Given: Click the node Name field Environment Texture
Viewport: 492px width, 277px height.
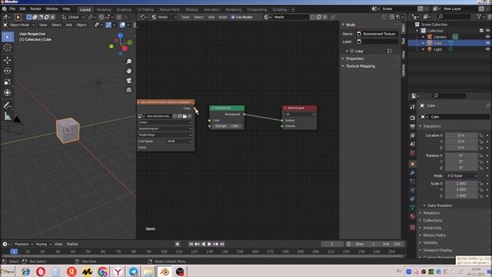Looking at the screenshot, I should tap(377, 34).
